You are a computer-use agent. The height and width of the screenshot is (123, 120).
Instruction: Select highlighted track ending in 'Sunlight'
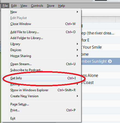[100, 61]
